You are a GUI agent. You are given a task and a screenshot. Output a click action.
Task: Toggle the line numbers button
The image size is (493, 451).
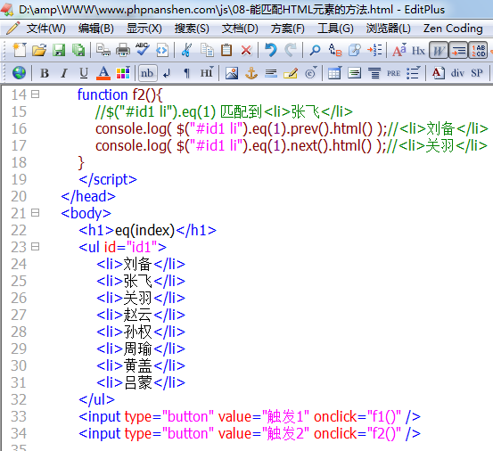click(478, 50)
